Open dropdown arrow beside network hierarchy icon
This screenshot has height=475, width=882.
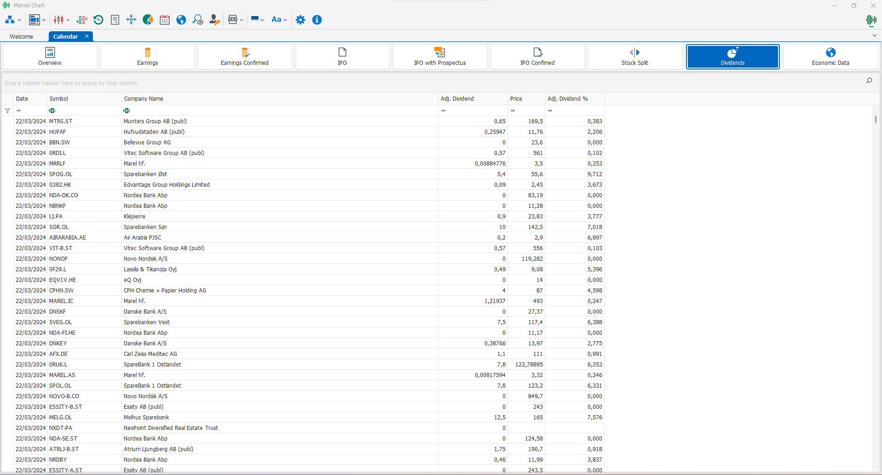pyautogui.click(x=19, y=20)
